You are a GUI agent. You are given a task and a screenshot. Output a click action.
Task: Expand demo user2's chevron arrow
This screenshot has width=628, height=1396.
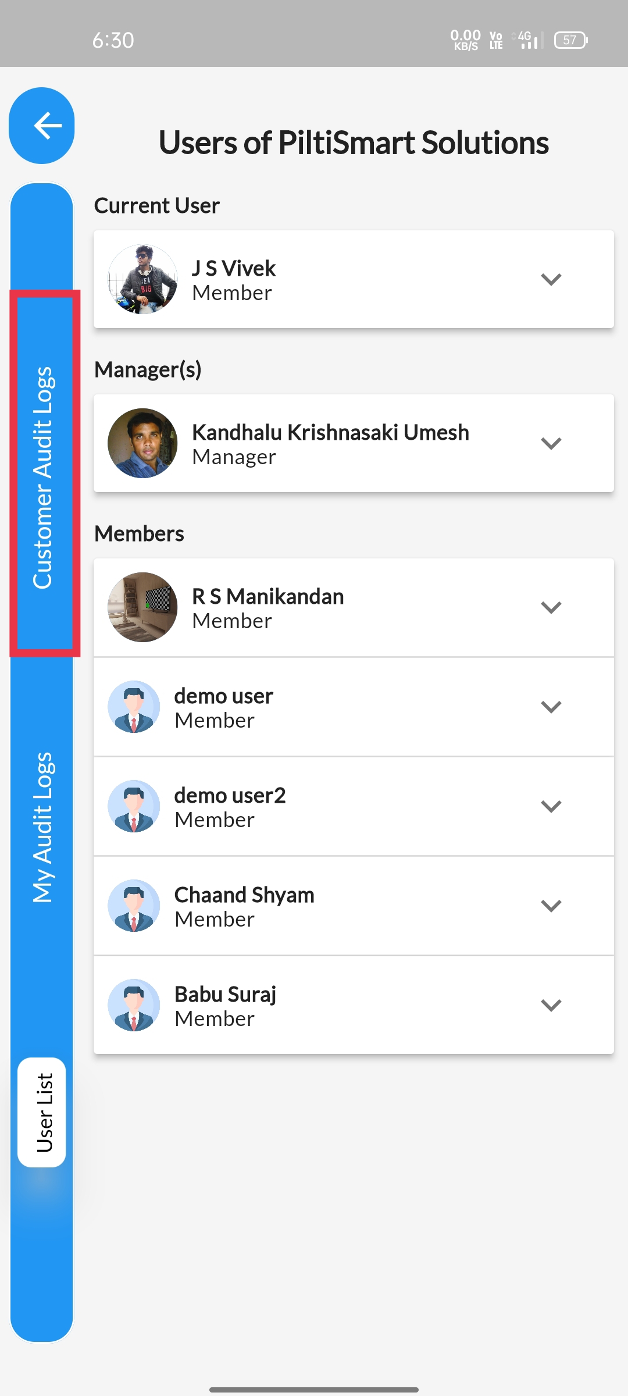click(551, 806)
